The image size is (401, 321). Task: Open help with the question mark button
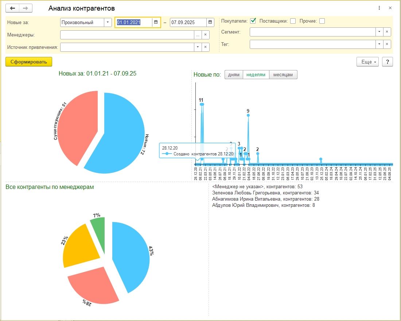coord(388,62)
